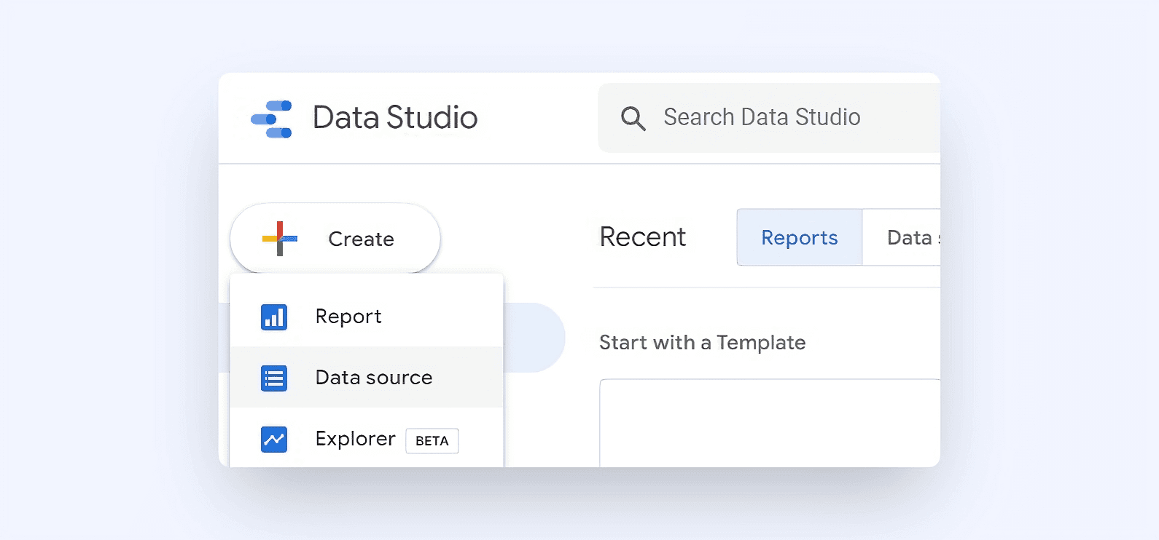
Task: Open the blank template thumbnail card
Action: point(770,423)
